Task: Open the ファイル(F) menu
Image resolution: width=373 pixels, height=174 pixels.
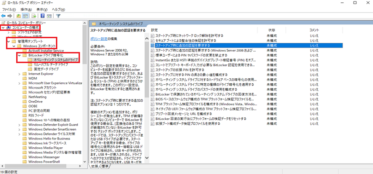Action: pos(9,10)
